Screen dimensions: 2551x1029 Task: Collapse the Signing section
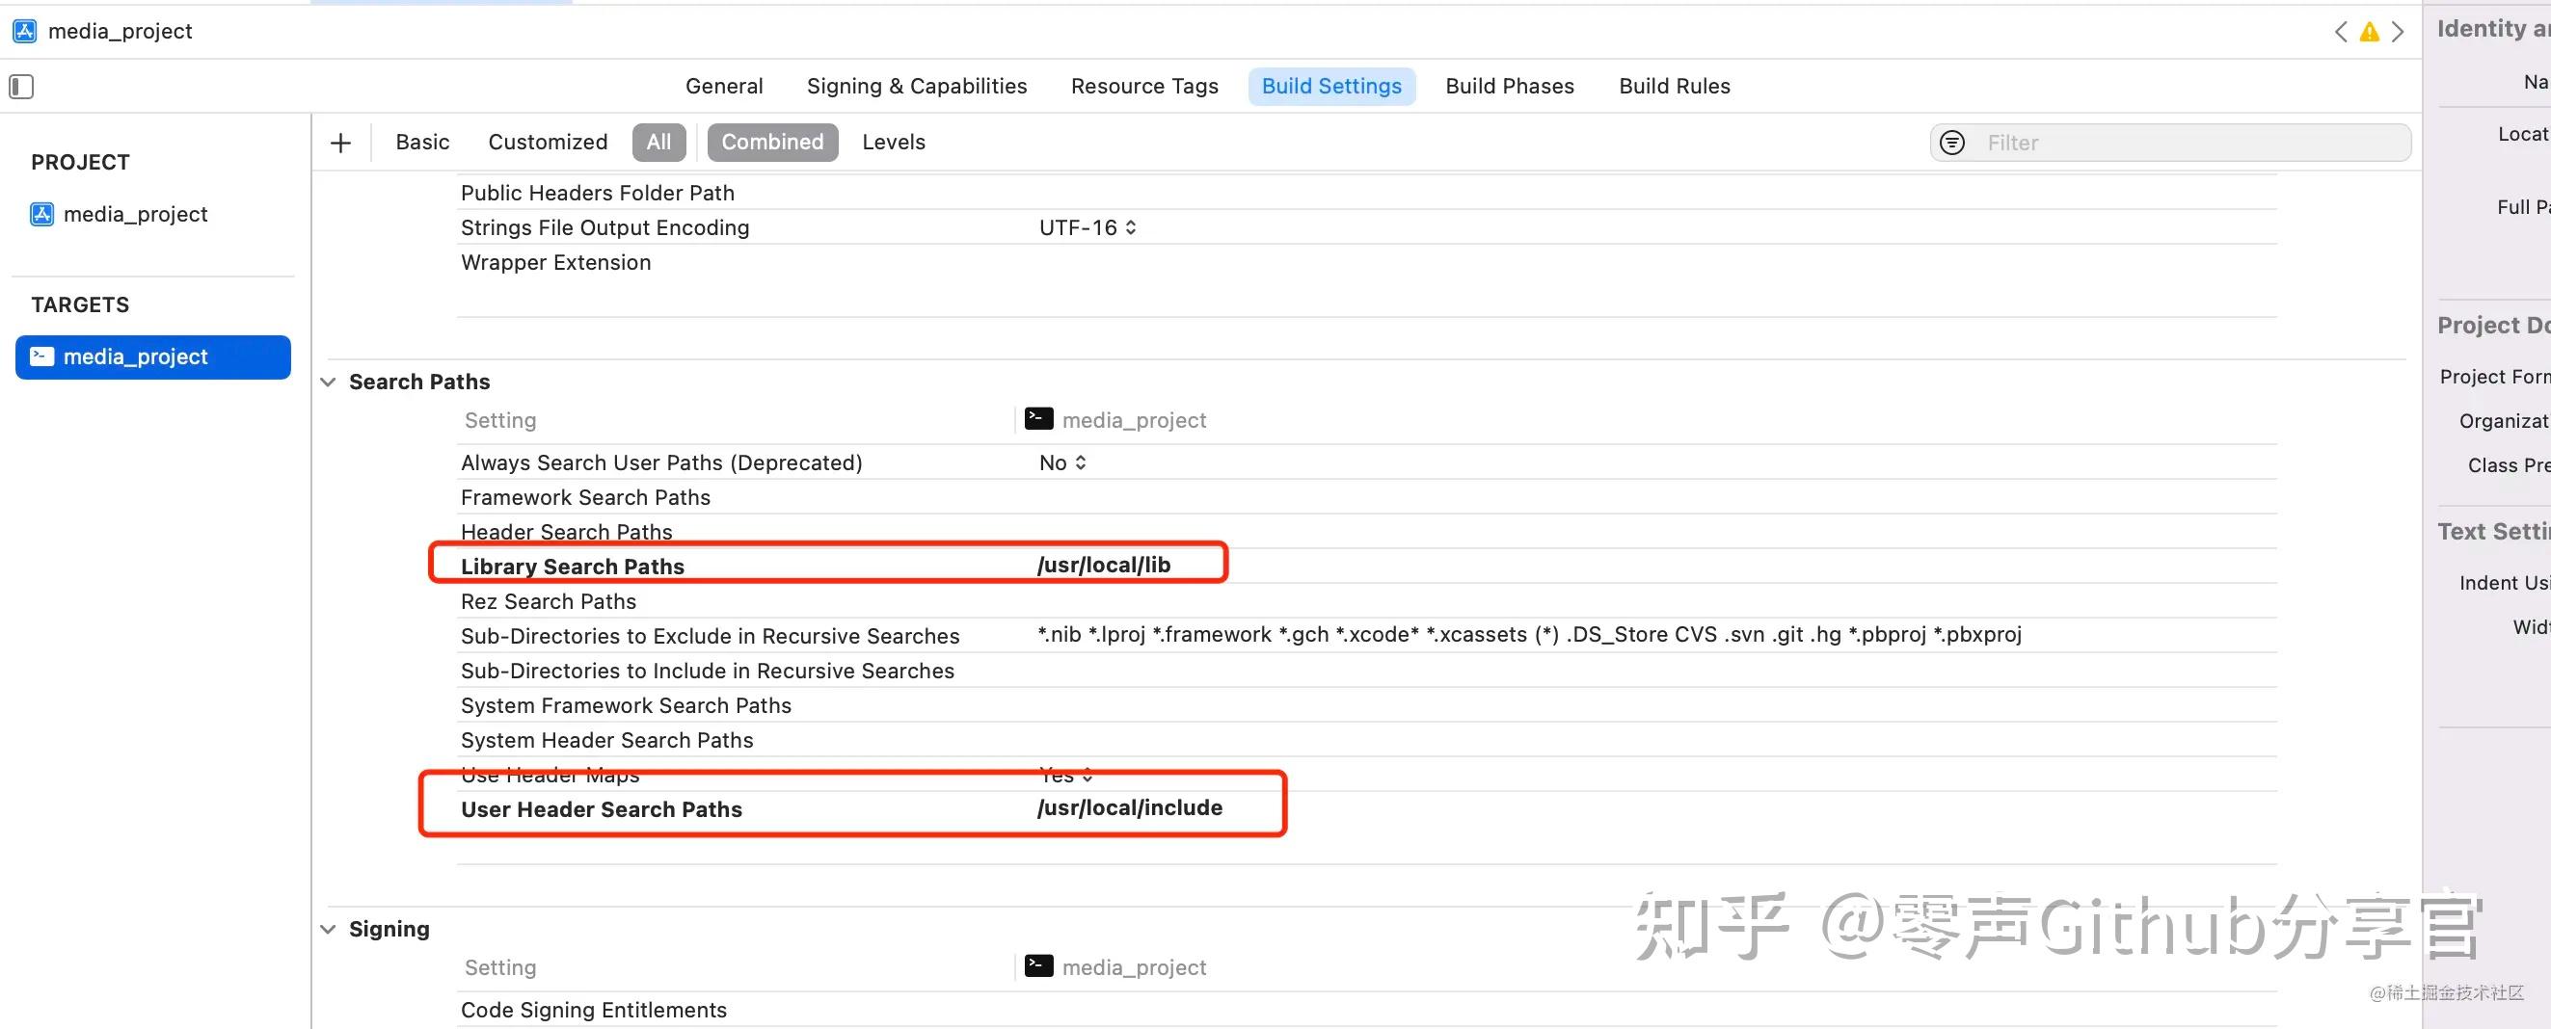[328, 928]
